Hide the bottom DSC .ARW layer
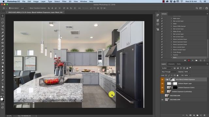The width and height of the screenshot is (209, 117). (162, 100)
